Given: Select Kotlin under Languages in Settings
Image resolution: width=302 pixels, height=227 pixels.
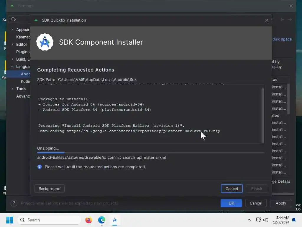Looking at the screenshot, I should coord(25,81).
